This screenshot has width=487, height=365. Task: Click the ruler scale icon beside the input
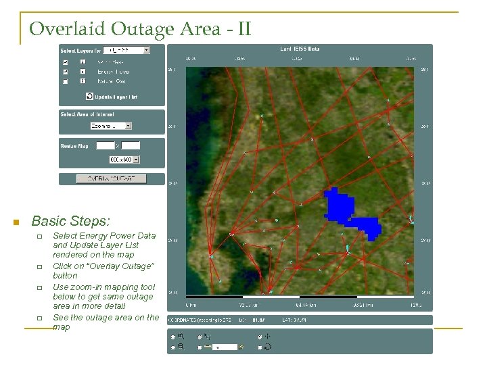pyautogui.click(x=208, y=347)
